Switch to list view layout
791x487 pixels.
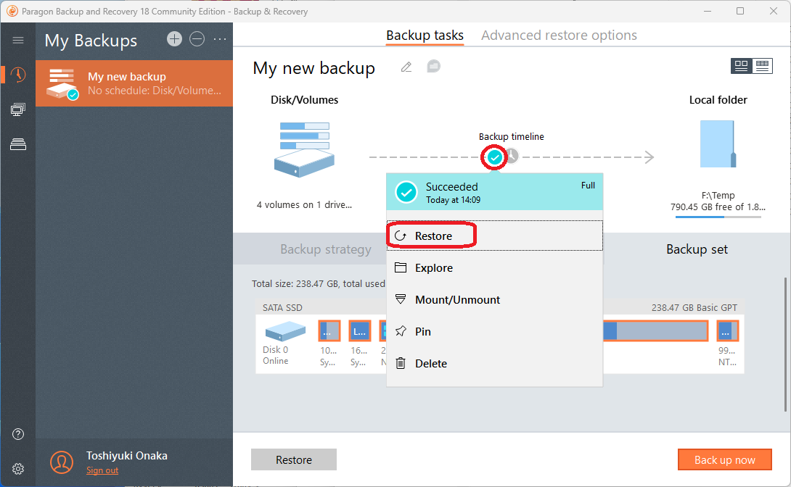coord(762,65)
